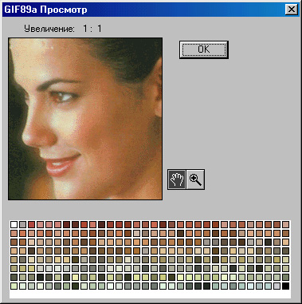The image size is (302, 304).
Task: Pick the pure white palette swatch
Action: coord(14,224)
